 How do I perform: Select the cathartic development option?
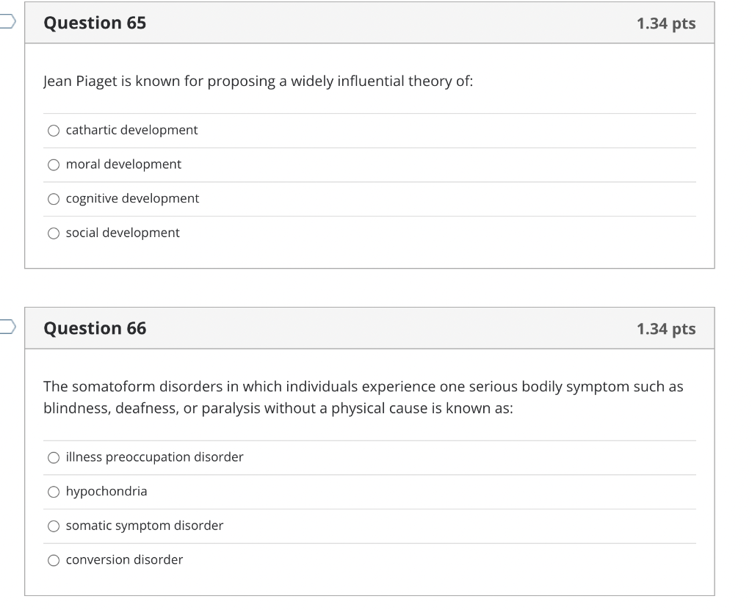tap(54, 131)
